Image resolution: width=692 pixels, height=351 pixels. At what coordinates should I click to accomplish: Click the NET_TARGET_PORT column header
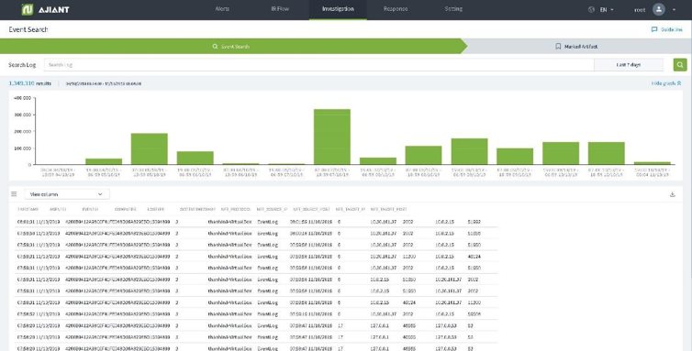point(388,210)
